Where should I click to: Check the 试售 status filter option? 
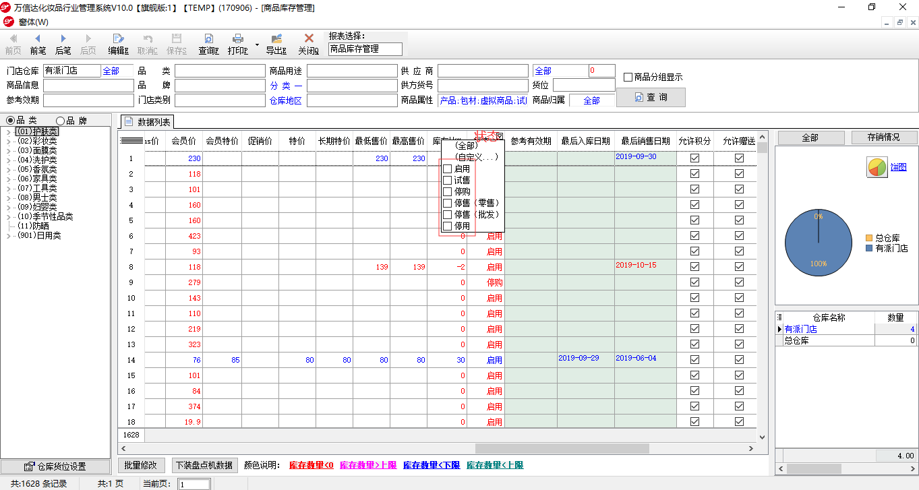coord(447,180)
